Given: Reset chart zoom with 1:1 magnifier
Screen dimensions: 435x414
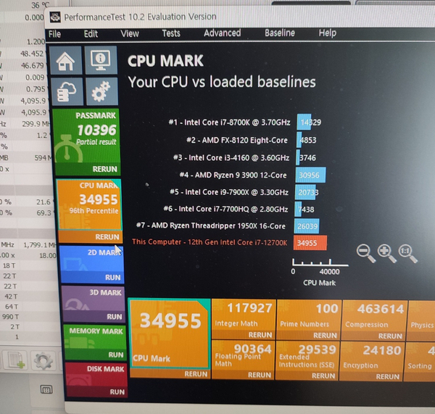Looking at the screenshot, I should (x=407, y=253).
